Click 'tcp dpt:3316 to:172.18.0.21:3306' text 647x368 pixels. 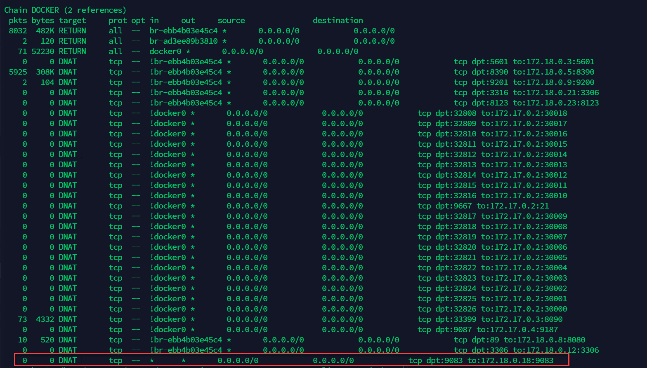pyautogui.click(x=527, y=92)
